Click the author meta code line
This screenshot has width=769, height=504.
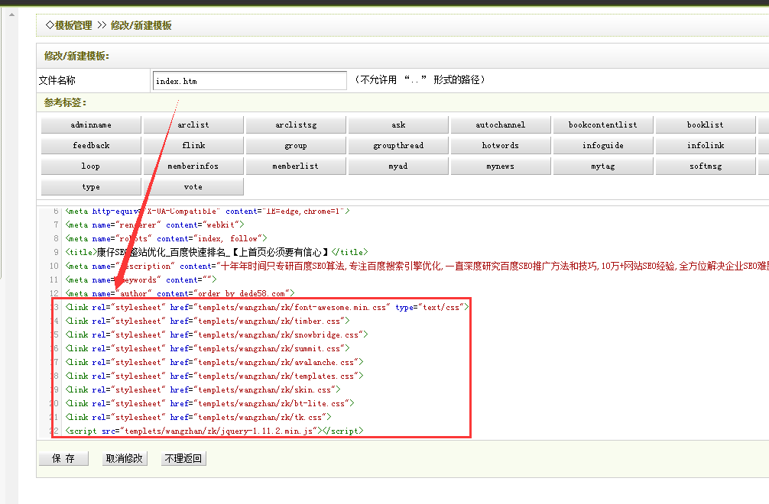tap(180, 293)
